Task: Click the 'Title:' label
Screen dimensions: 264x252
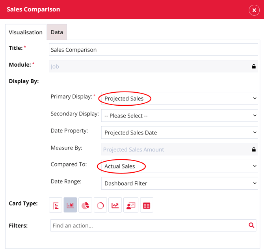Action: click(16, 48)
